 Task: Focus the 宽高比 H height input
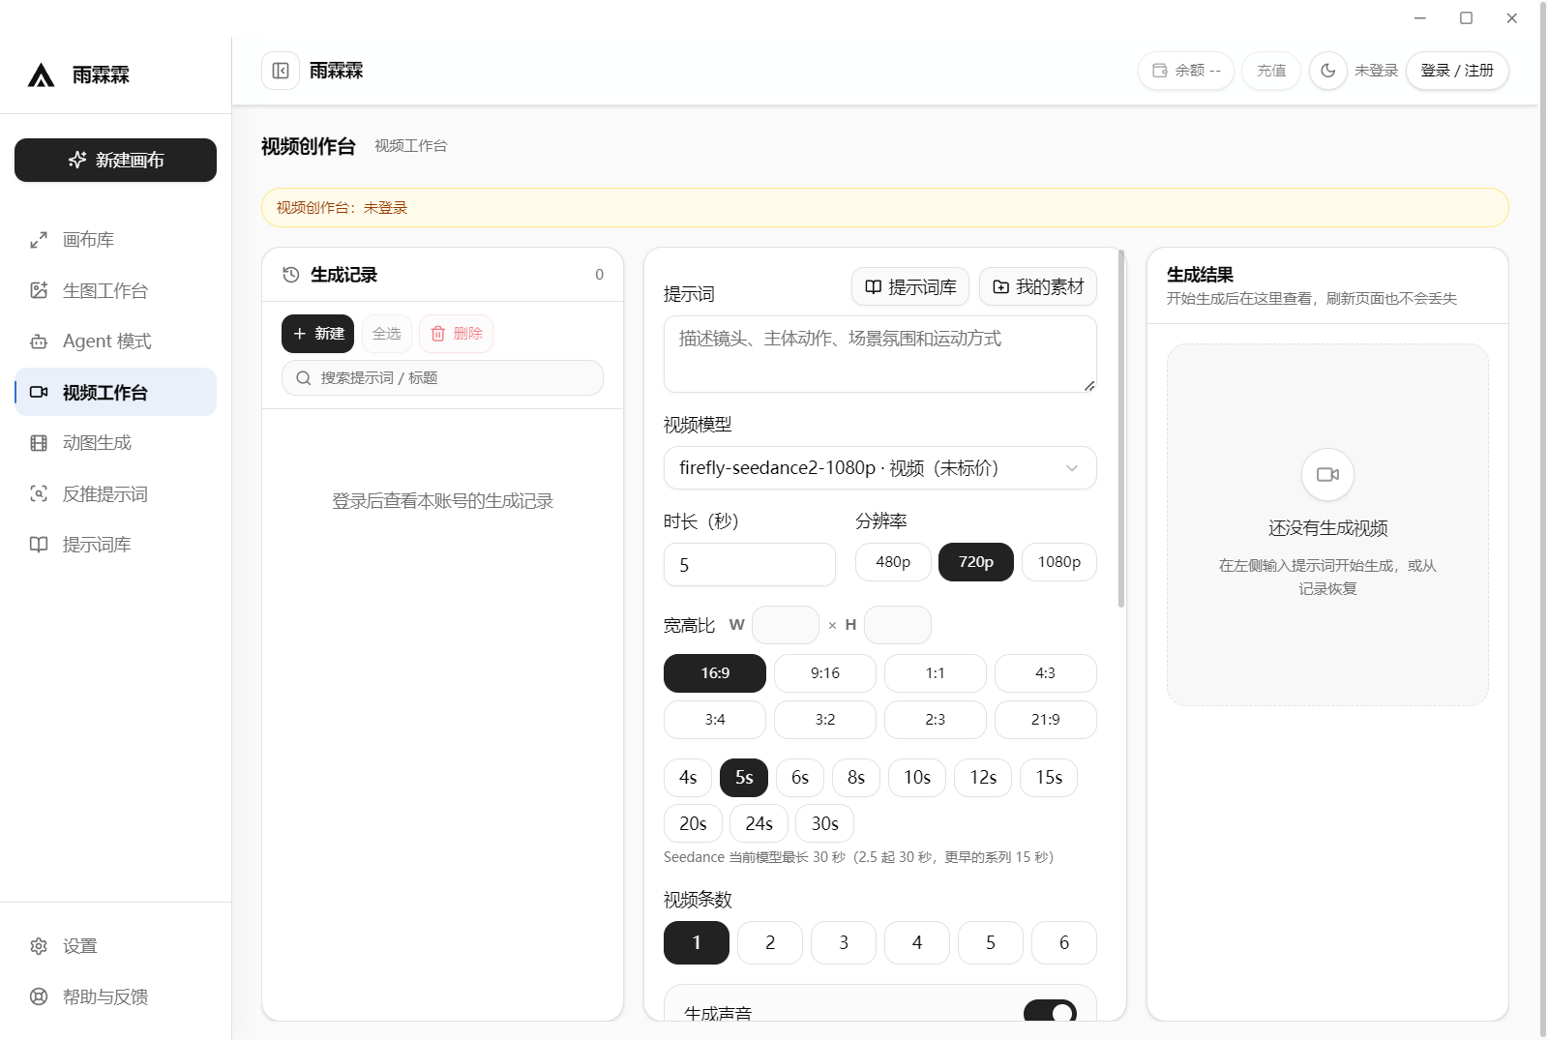tap(898, 625)
